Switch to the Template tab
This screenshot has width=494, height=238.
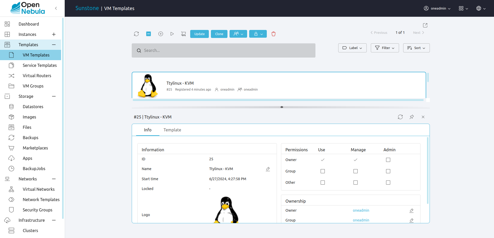point(172,130)
